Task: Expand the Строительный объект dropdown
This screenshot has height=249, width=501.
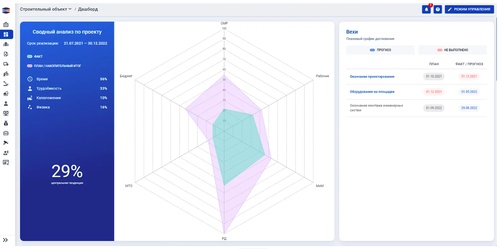Action: (46, 9)
